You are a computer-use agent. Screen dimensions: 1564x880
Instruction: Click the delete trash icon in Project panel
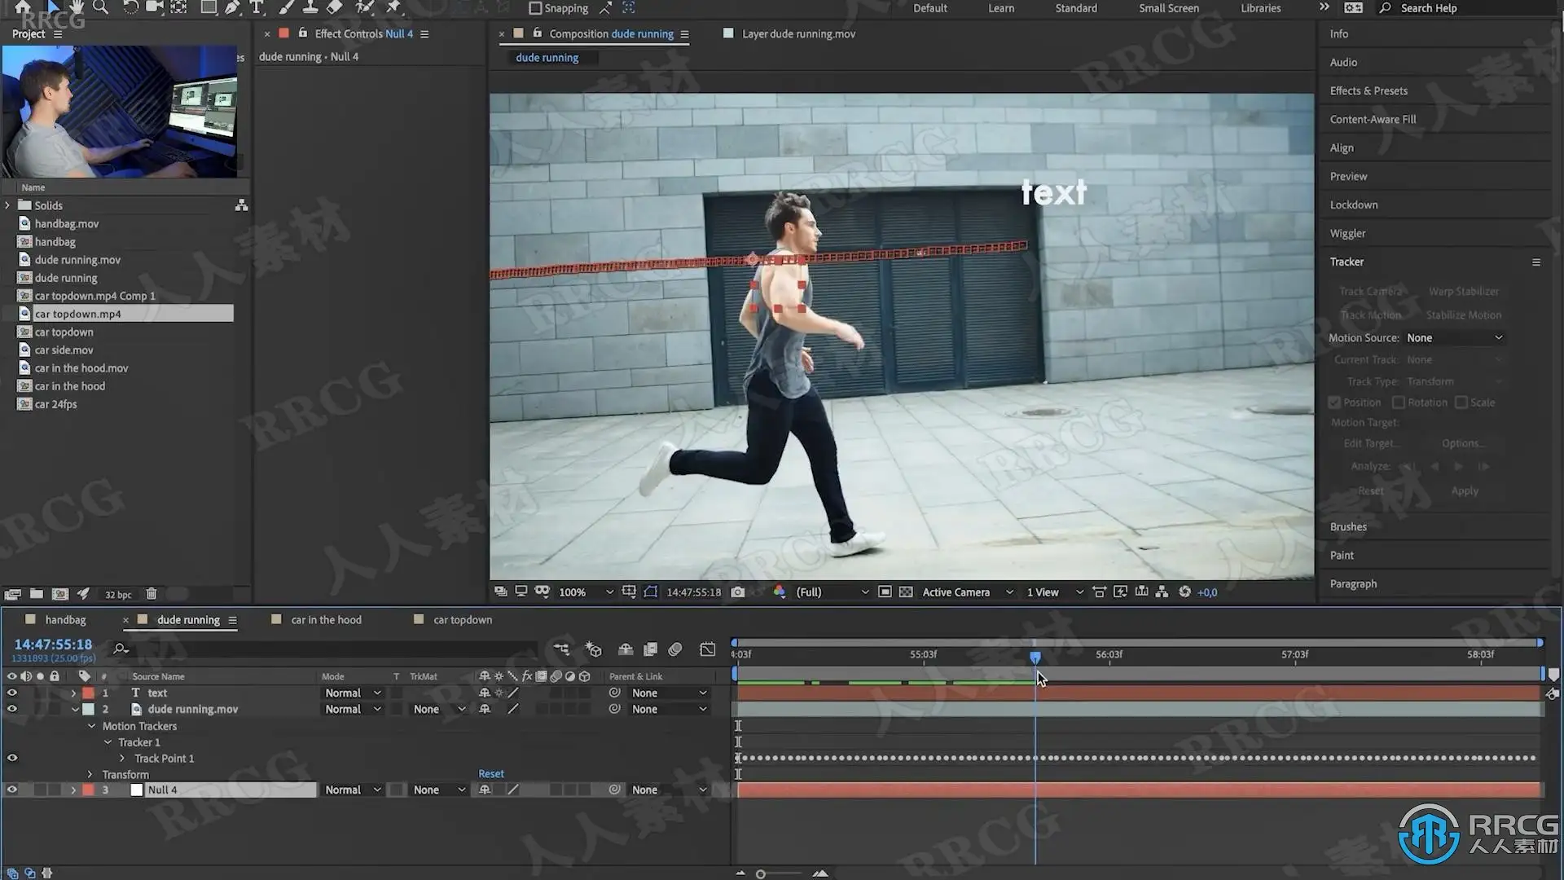pos(151,594)
